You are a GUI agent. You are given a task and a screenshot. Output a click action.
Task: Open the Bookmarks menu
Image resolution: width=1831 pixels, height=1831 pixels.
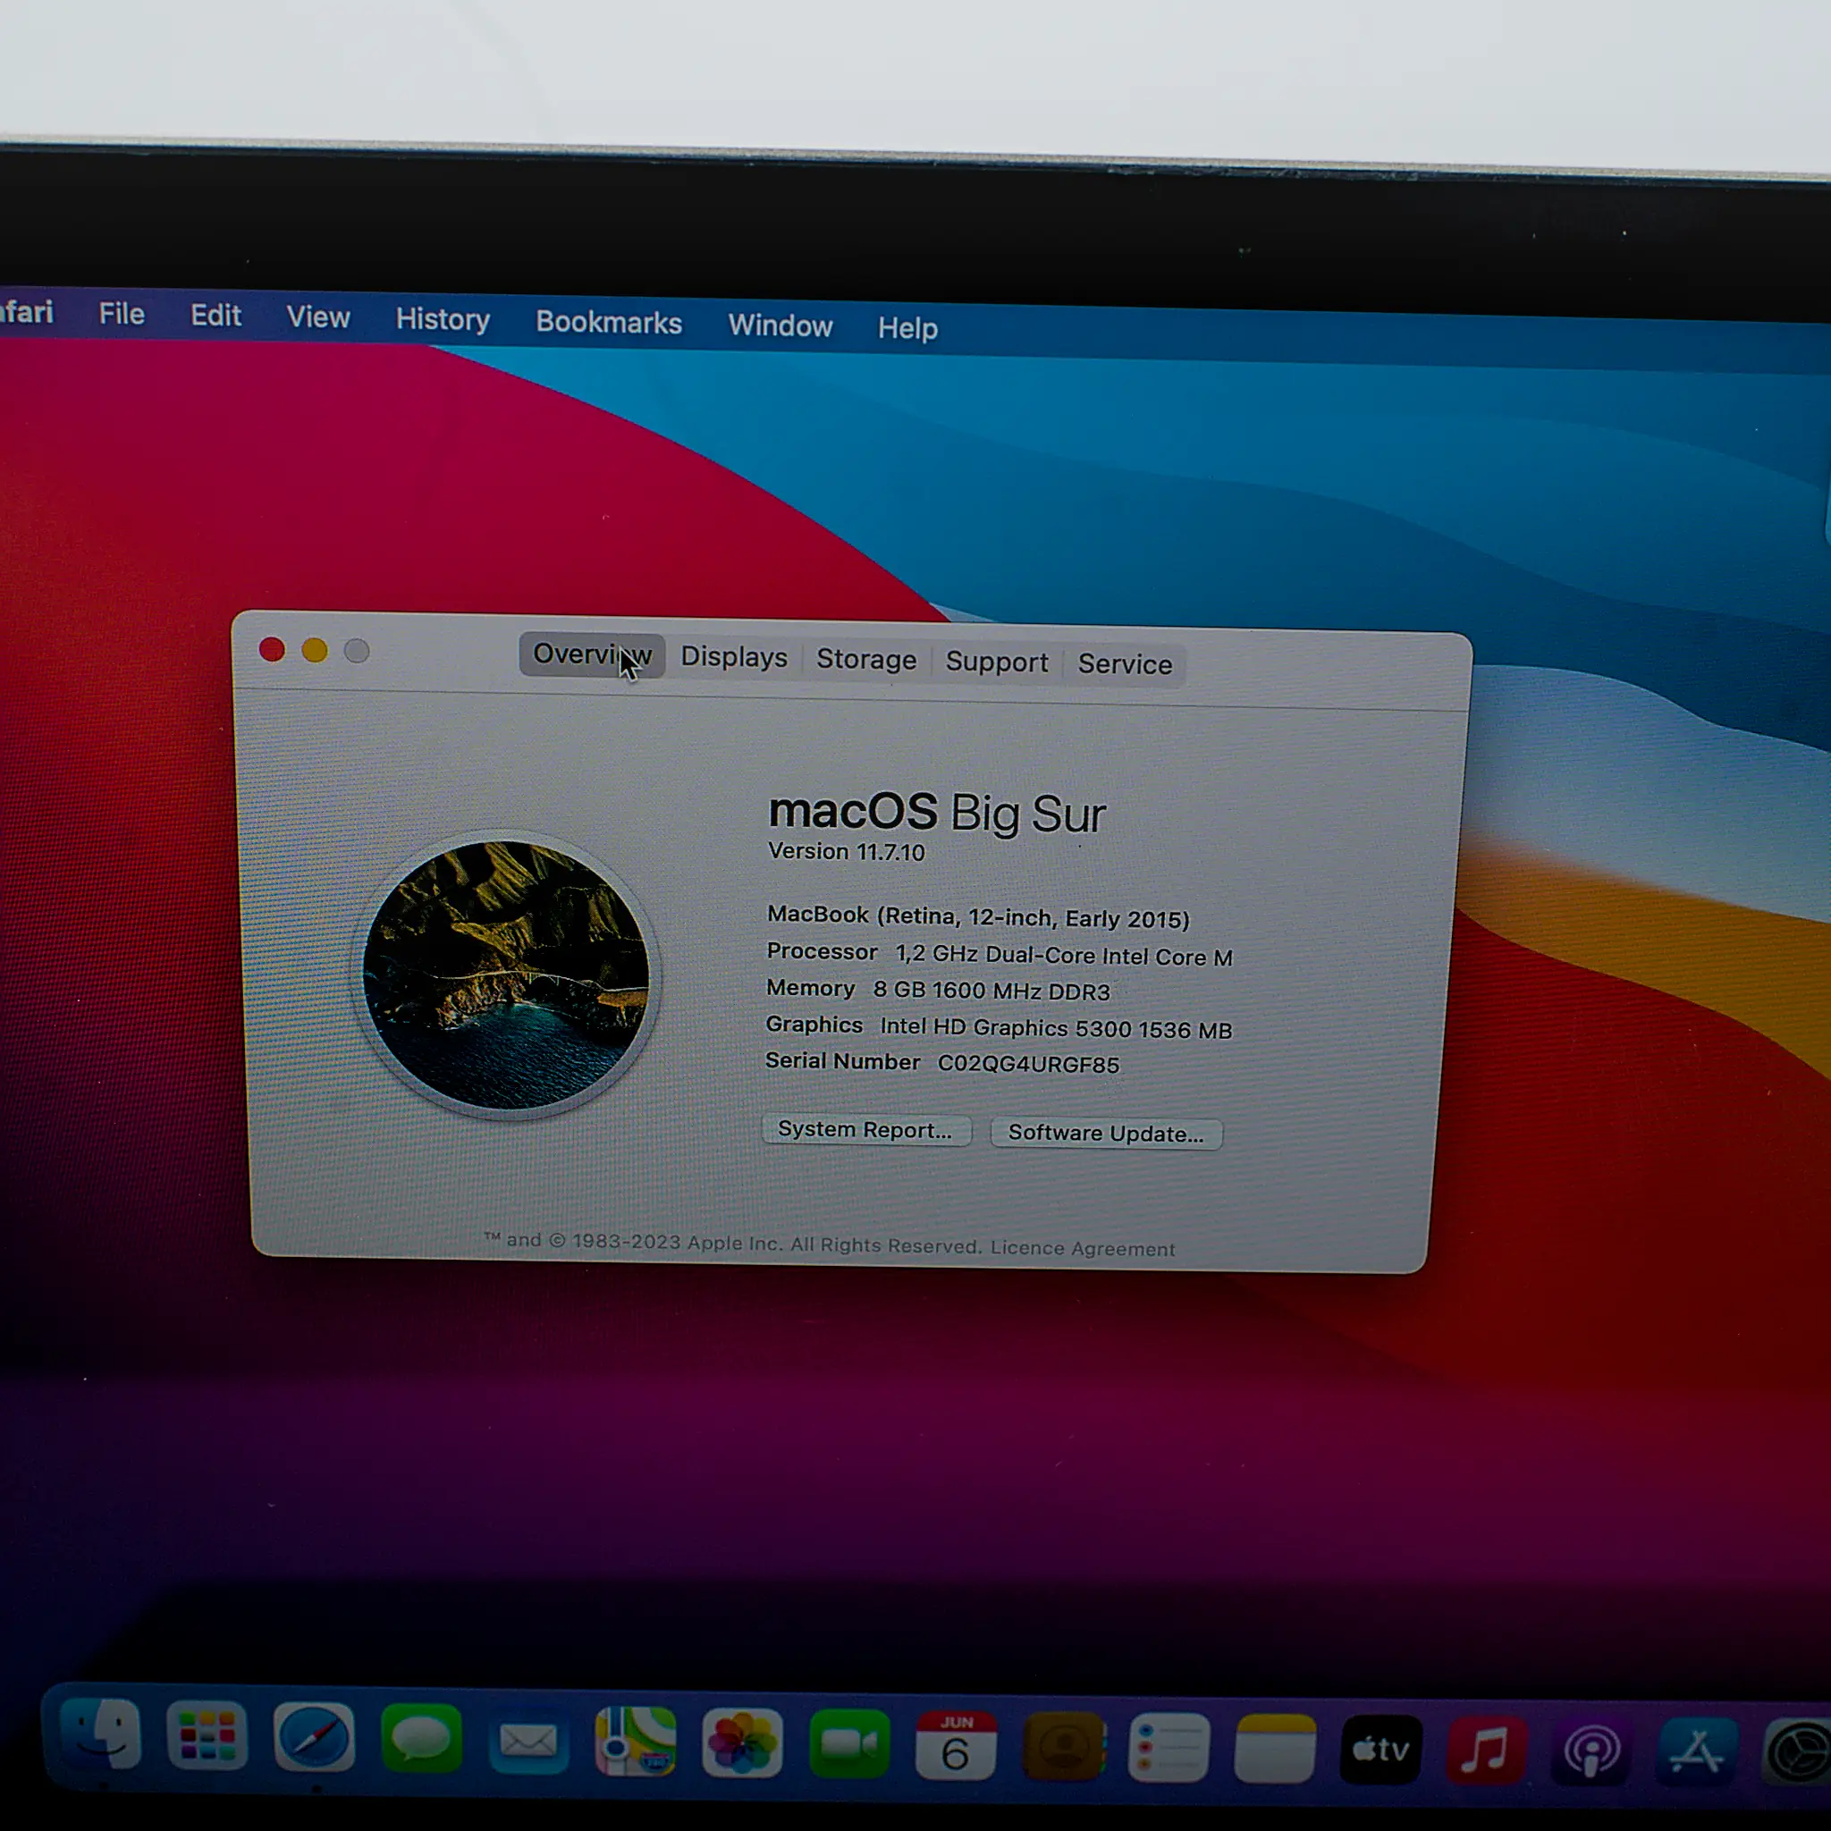609,322
